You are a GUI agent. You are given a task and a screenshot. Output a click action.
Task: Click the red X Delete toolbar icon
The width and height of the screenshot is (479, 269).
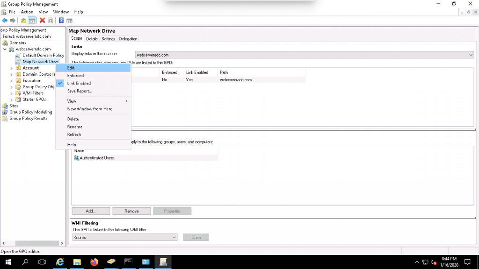pyautogui.click(x=43, y=21)
